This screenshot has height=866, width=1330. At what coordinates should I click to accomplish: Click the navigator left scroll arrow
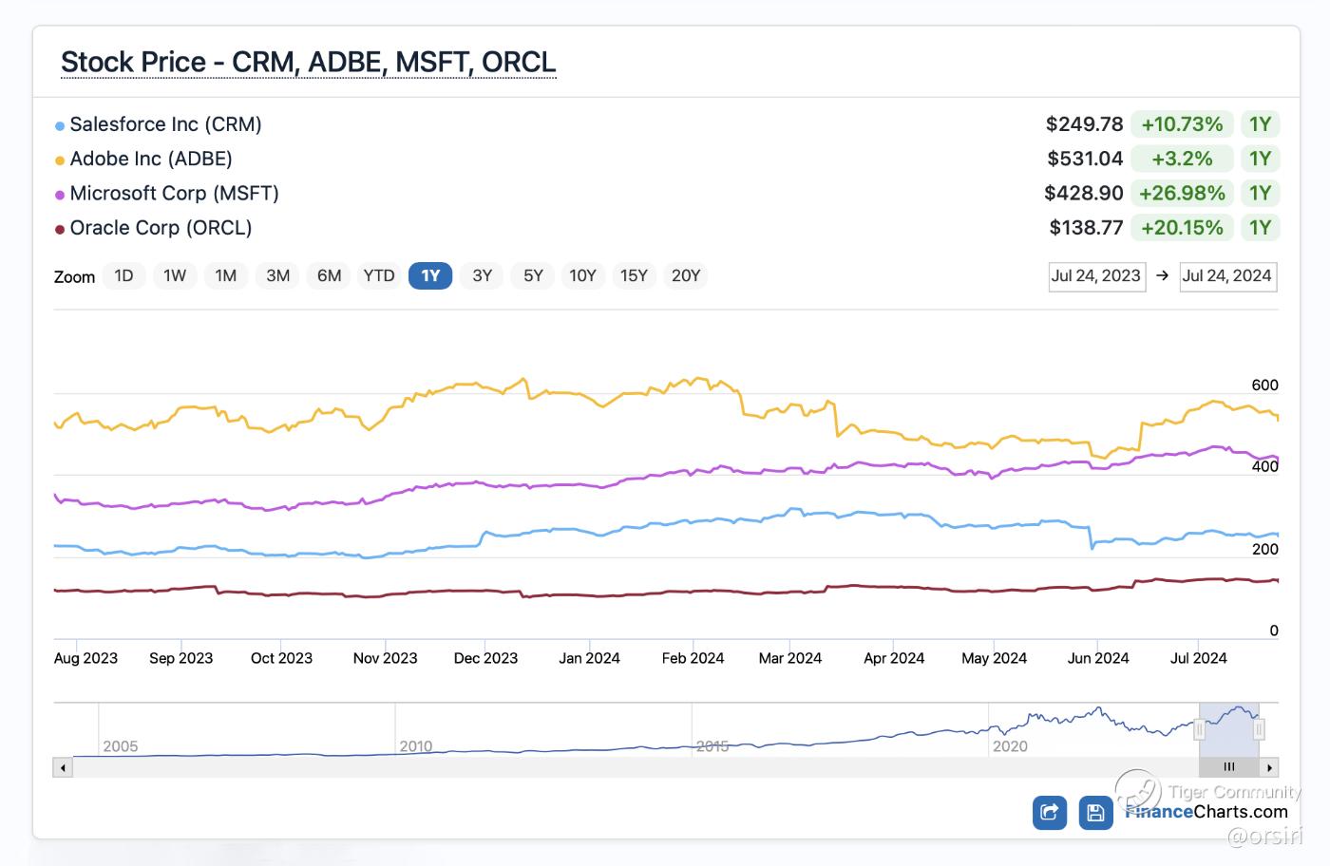coord(63,767)
